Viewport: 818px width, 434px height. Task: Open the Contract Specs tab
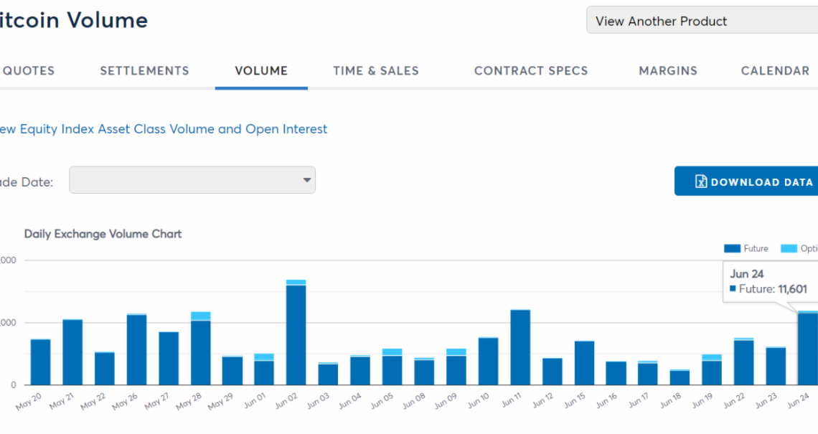pyautogui.click(x=530, y=70)
